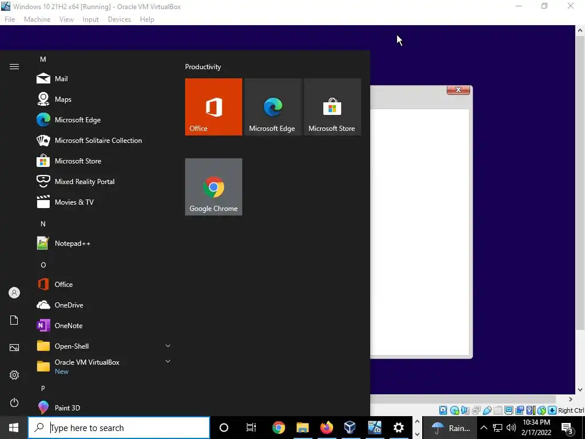Open Pictures from the Start sidebar
The image size is (585, 439).
tap(14, 348)
